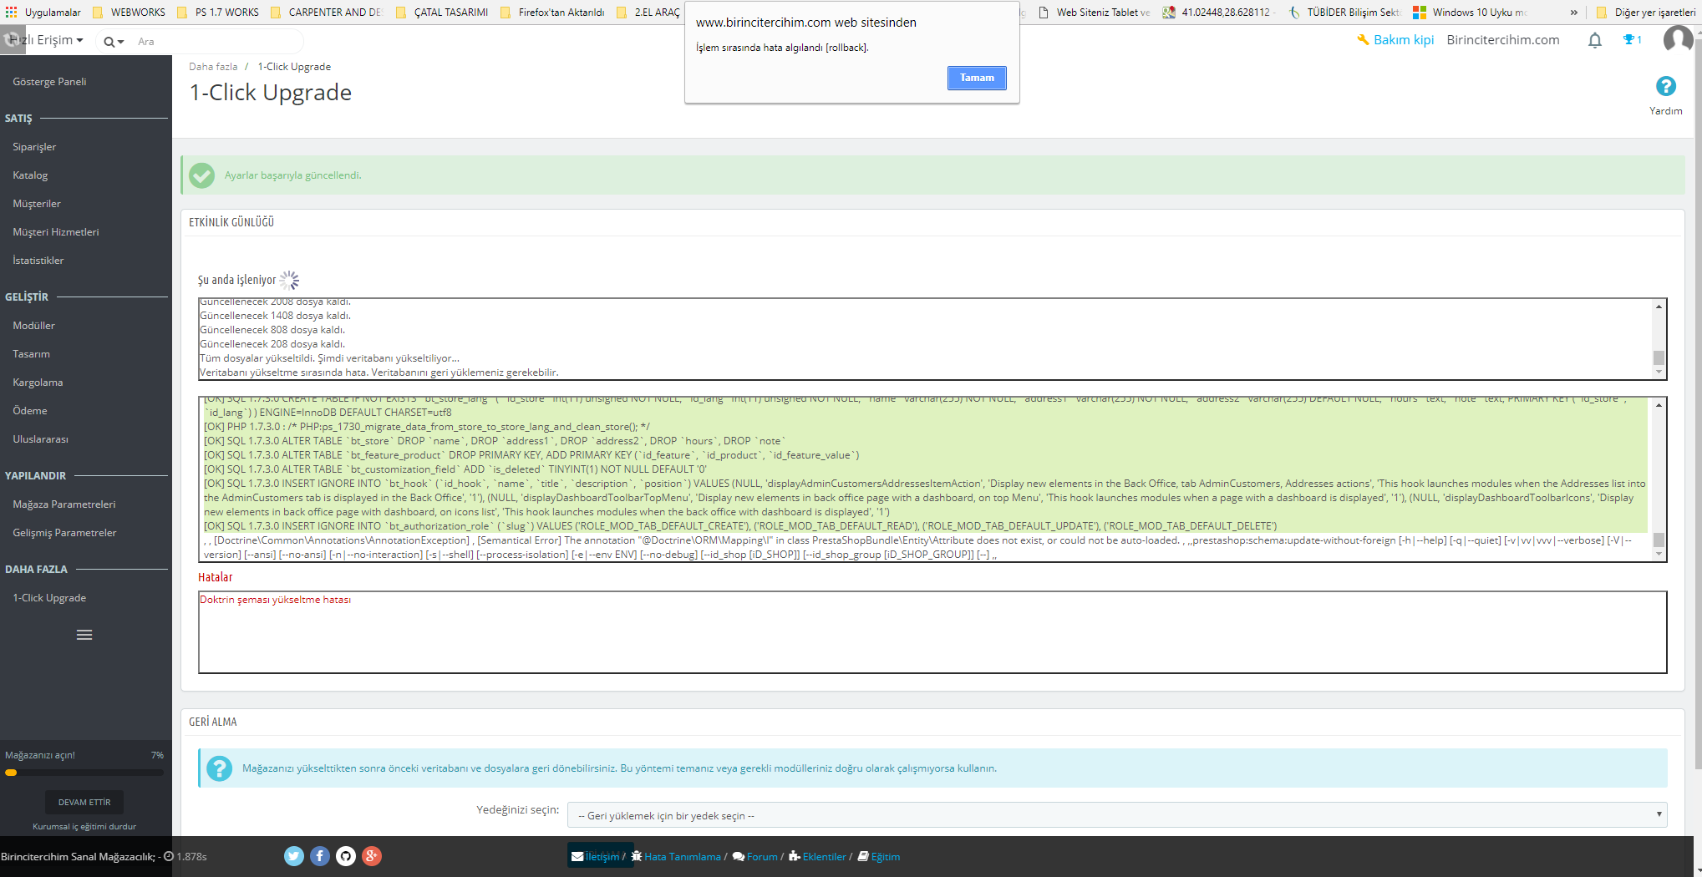
Task: Open the Ödeme menu item
Action: pyautogui.click(x=30, y=411)
